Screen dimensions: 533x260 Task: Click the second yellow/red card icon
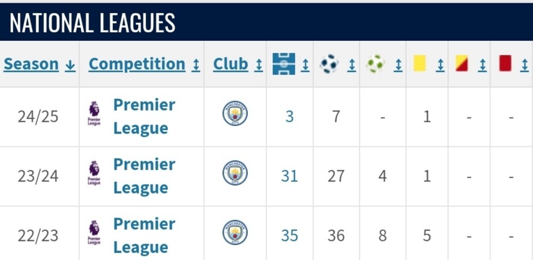(x=462, y=63)
